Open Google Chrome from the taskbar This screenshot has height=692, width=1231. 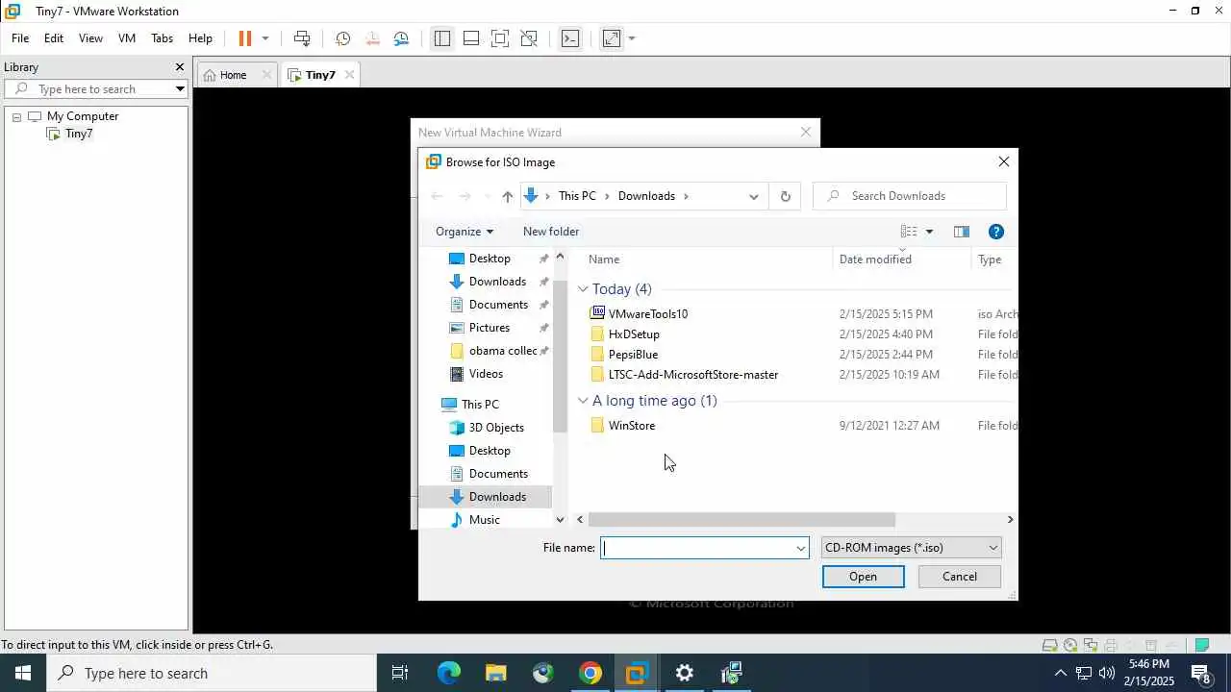(x=590, y=674)
